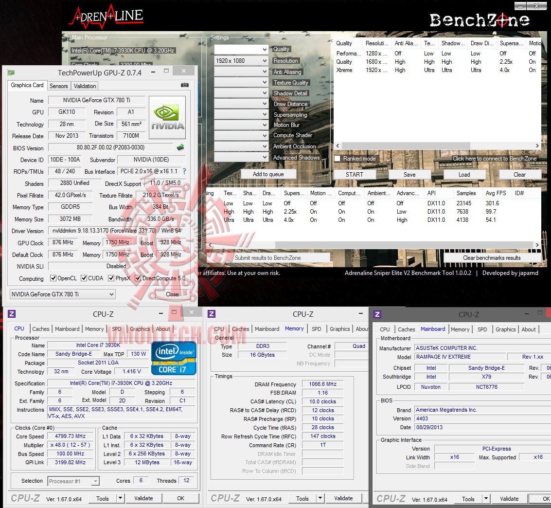Click the Save button in benchmark tool

(409, 174)
